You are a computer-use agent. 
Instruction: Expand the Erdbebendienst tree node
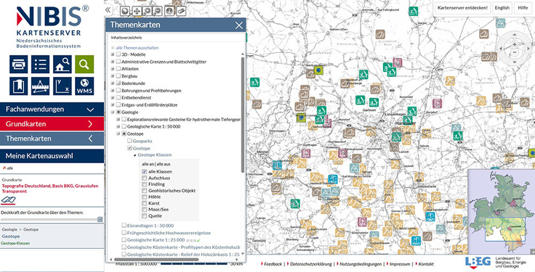point(113,98)
